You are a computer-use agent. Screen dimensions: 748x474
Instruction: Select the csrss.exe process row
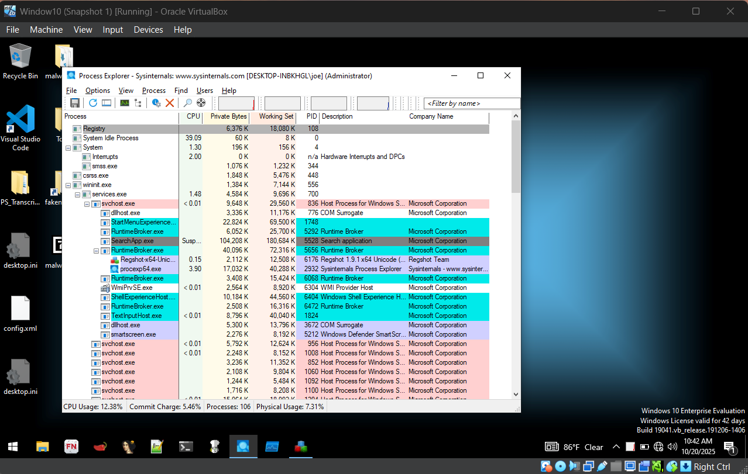click(x=276, y=175)
